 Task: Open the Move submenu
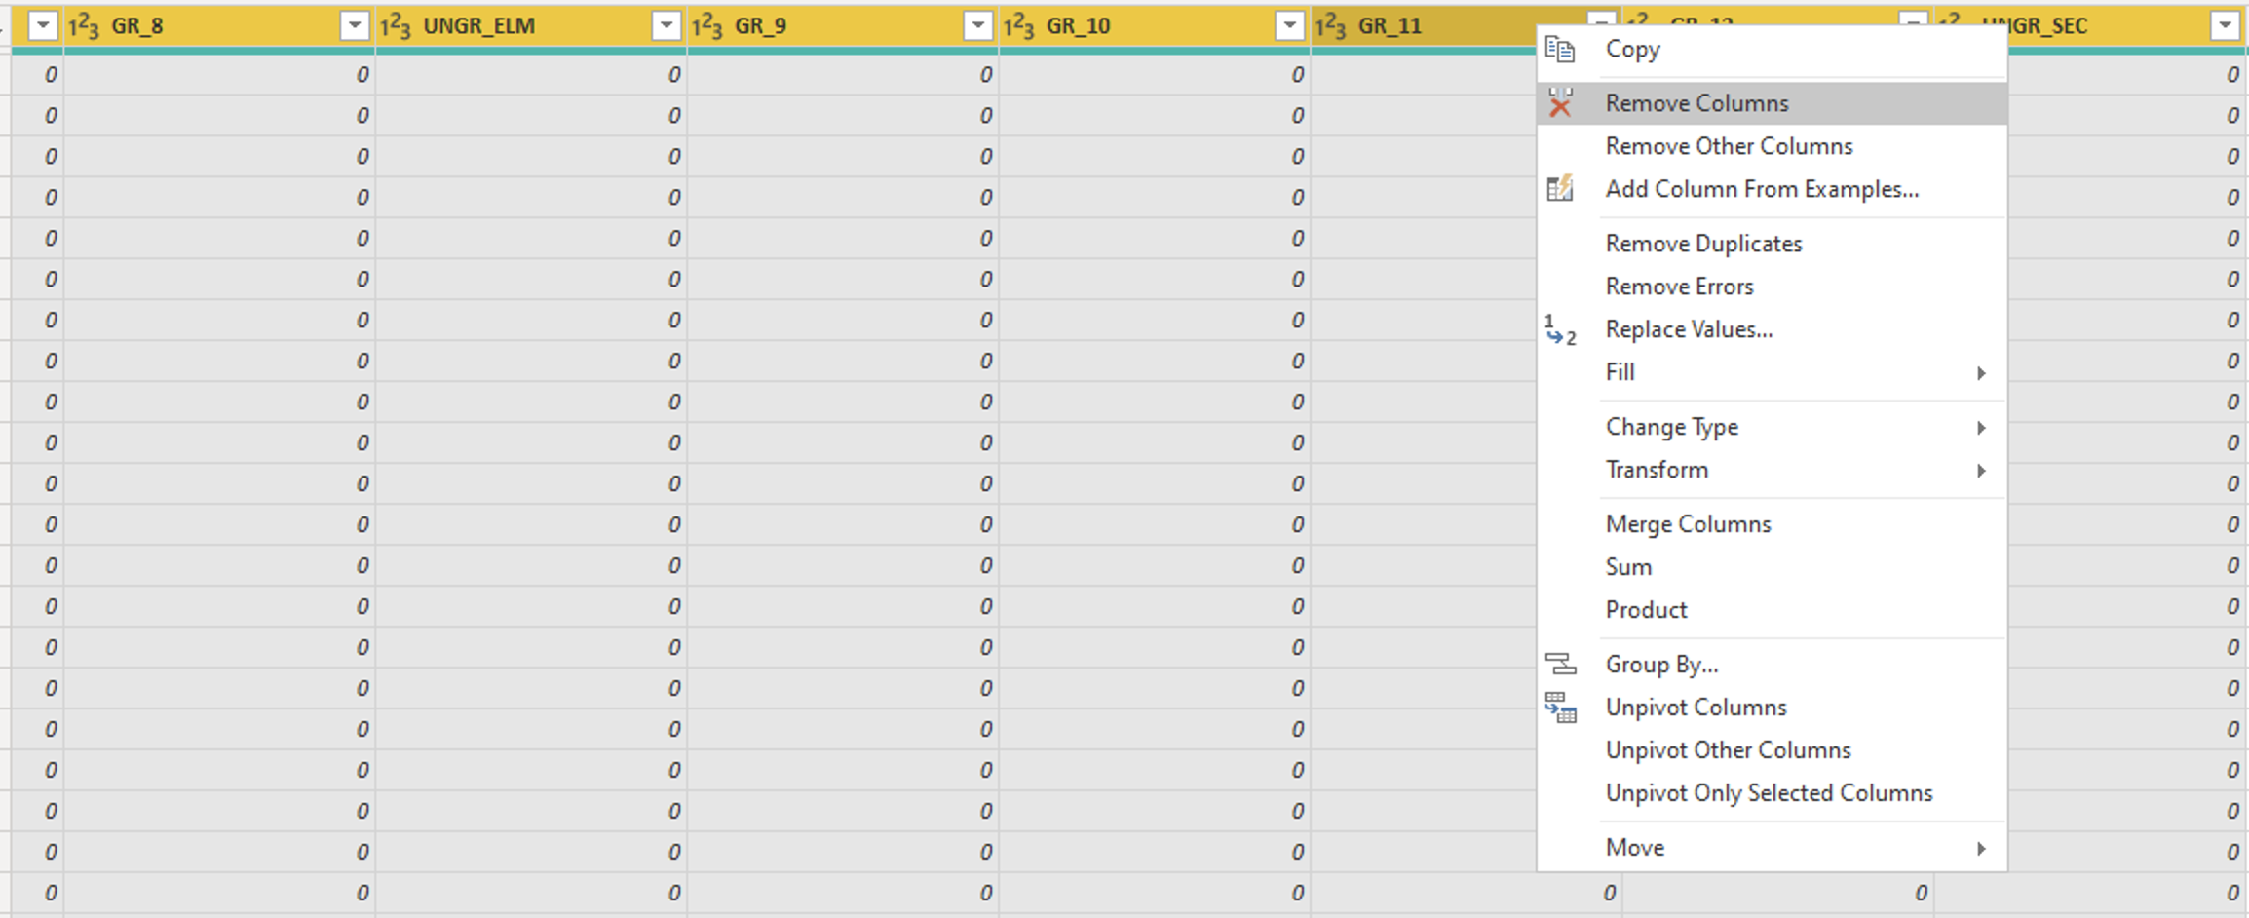(x=1772, y=848)
